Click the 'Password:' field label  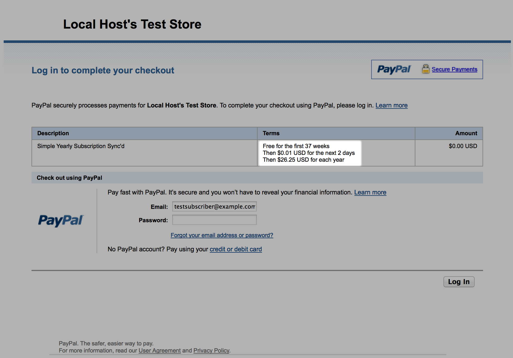[x=153, y=220]
